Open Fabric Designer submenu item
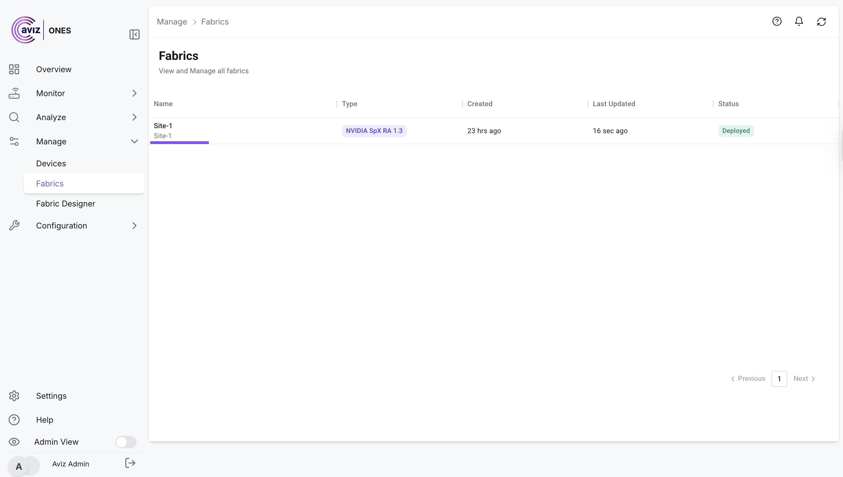Screen dimensions: 843x477 pyautogui.click(x=66, y=204)
